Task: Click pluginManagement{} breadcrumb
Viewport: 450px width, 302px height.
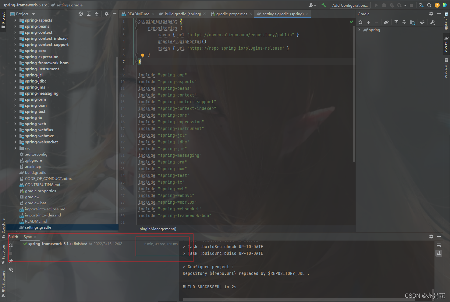Action: (158, 229)
